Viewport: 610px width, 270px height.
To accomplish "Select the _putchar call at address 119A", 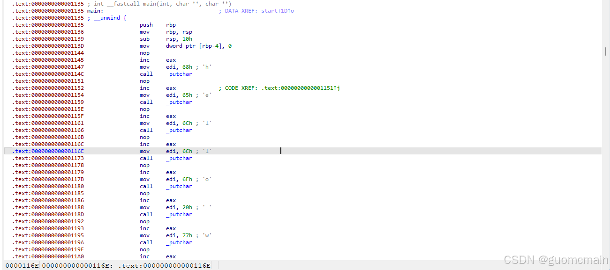I will 178,242.
